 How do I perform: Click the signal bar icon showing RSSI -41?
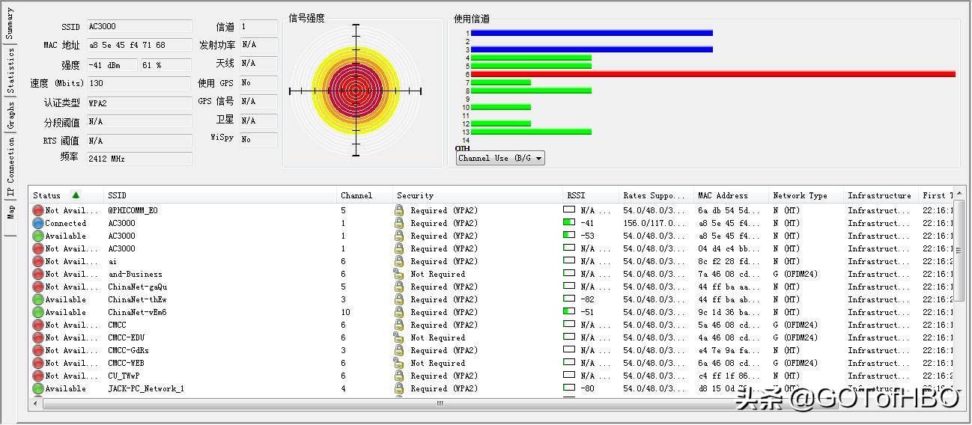click(569, 223)
